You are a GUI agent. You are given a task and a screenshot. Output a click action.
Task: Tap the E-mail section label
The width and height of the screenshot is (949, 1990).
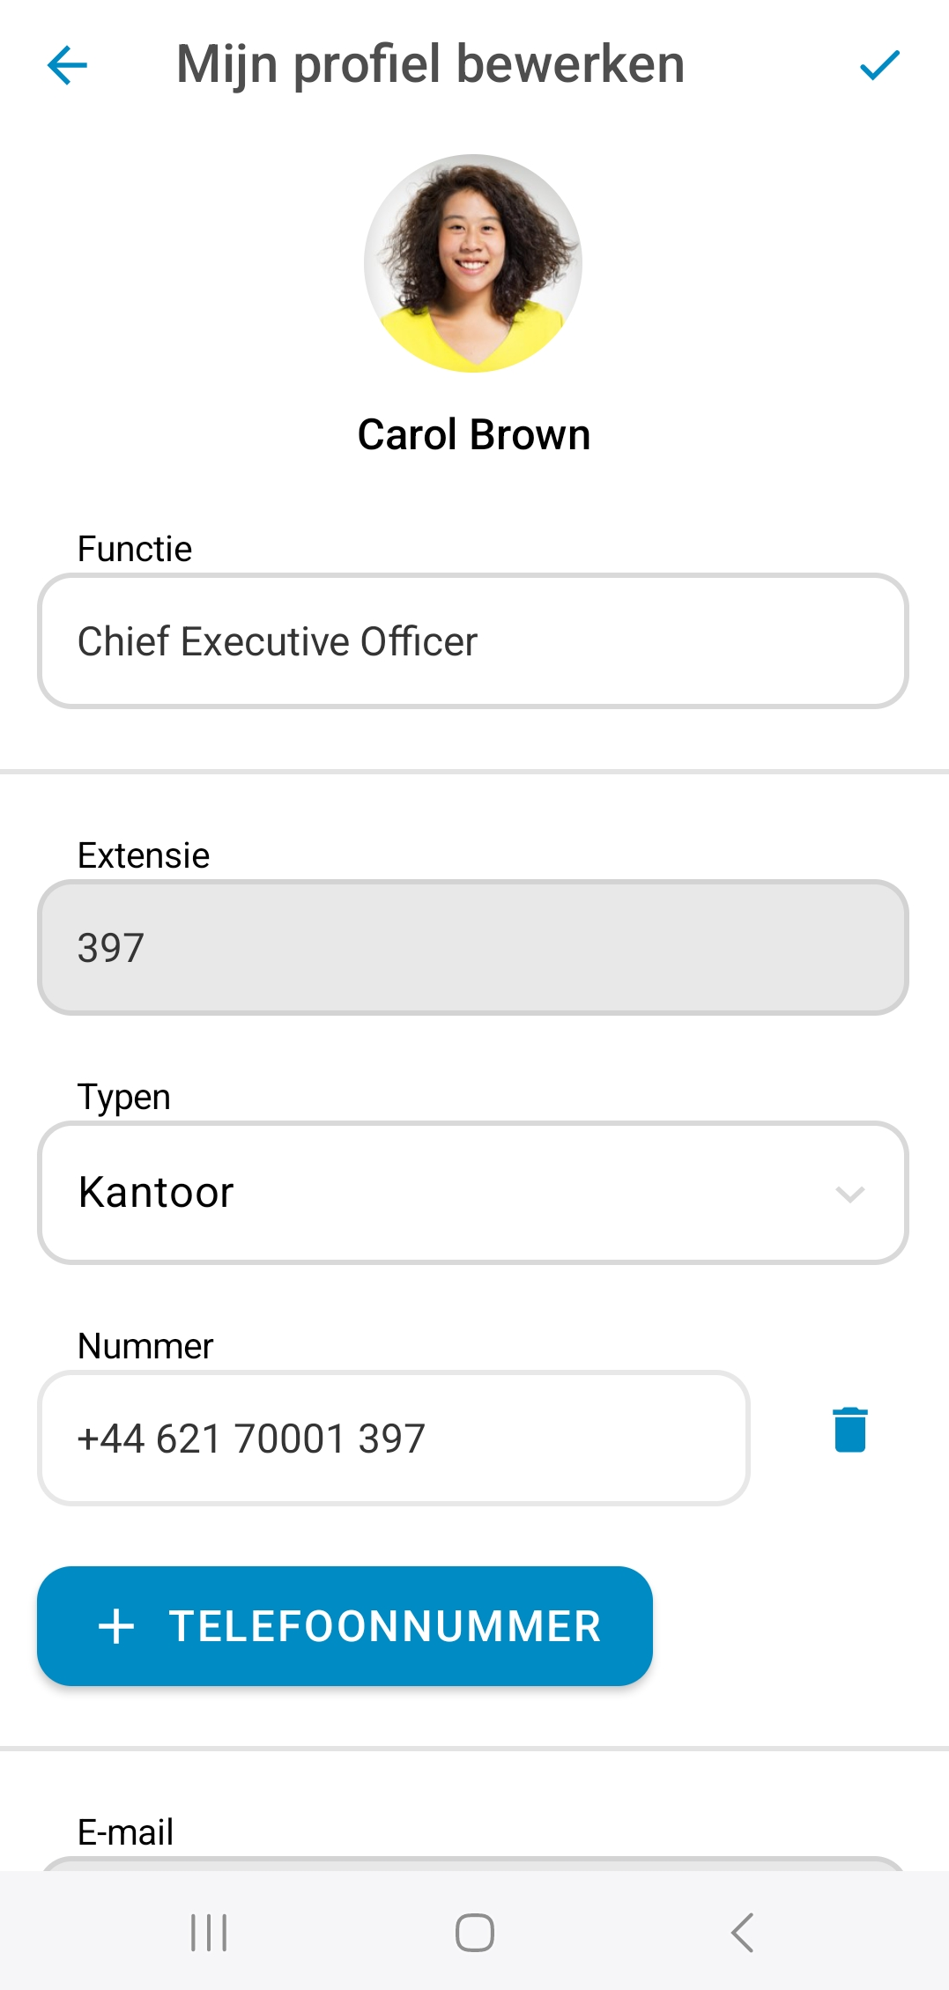125,1832
